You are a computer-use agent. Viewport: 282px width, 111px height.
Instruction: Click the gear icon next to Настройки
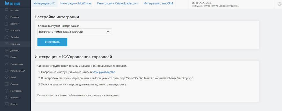pyautogui.click(x=7, y=91)
